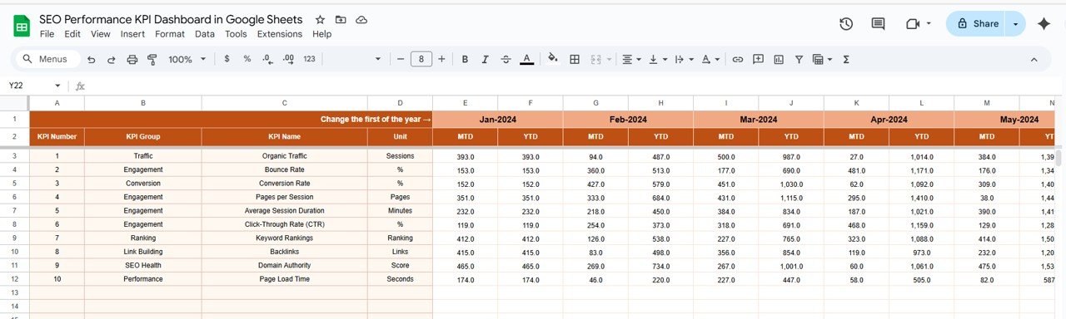
Task: Increase decimal places
Action: (288, 59)
